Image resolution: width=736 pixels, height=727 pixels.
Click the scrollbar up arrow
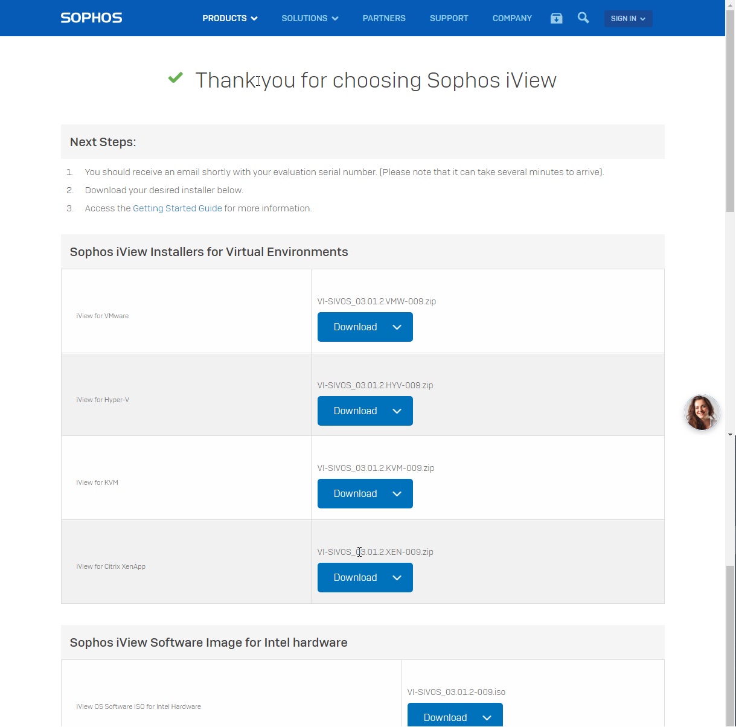point(731,5)
